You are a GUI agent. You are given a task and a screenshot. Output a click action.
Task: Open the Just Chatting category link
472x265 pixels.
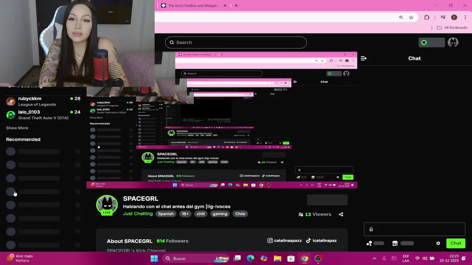[x=138, y=214]
